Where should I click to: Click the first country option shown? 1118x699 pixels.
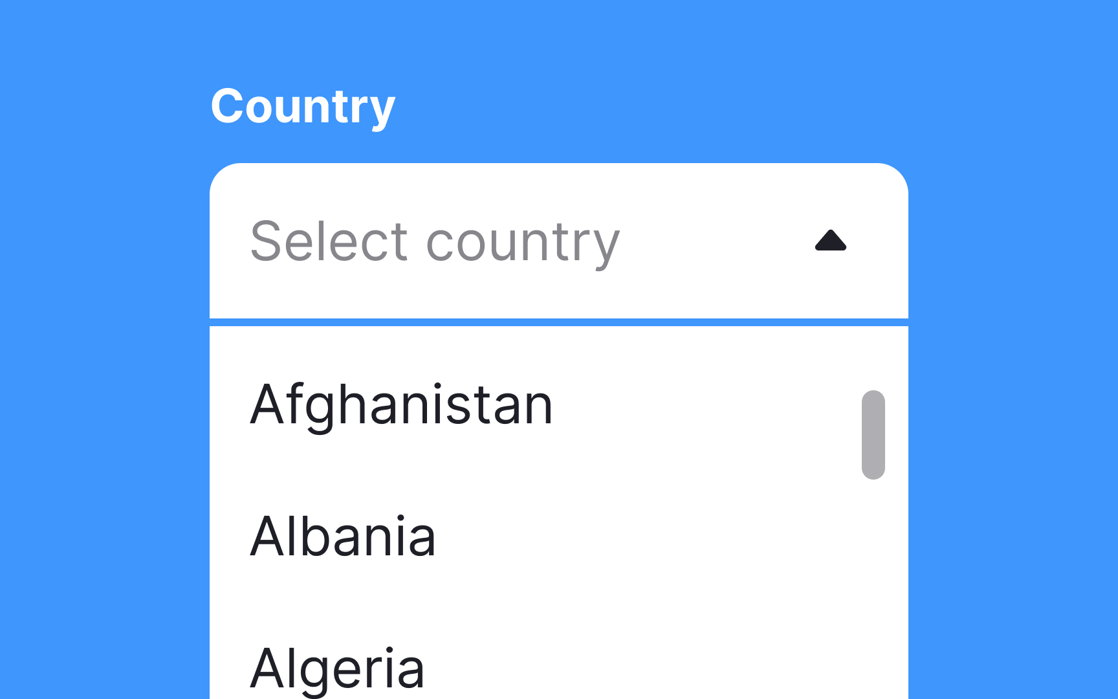(402, 405)
